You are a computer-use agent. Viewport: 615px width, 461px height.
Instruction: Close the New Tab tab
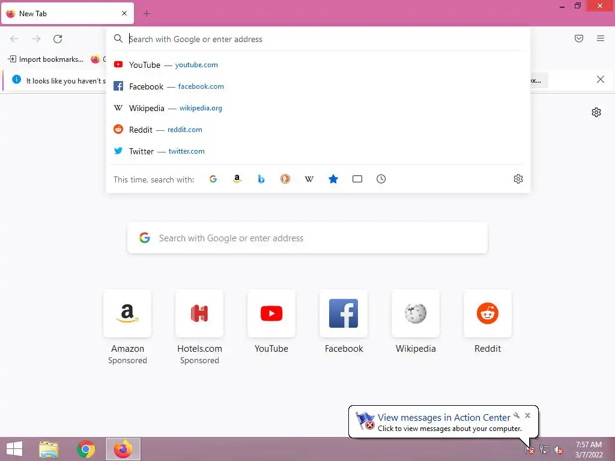pyautogui.click(x=124, y=13)
